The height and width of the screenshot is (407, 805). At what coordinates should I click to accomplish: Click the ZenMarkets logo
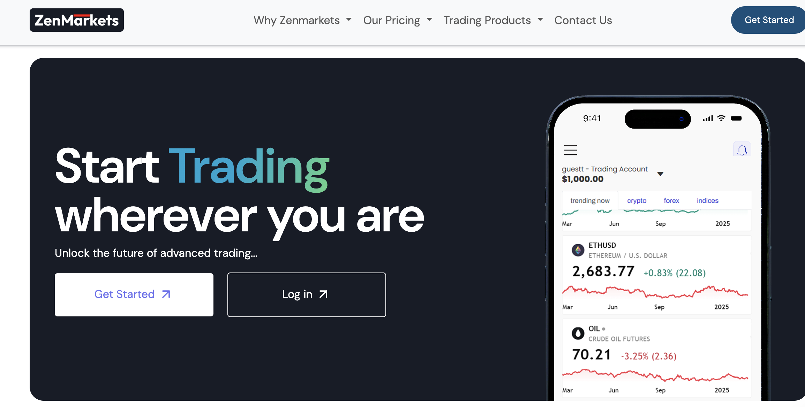pos(77,20)
